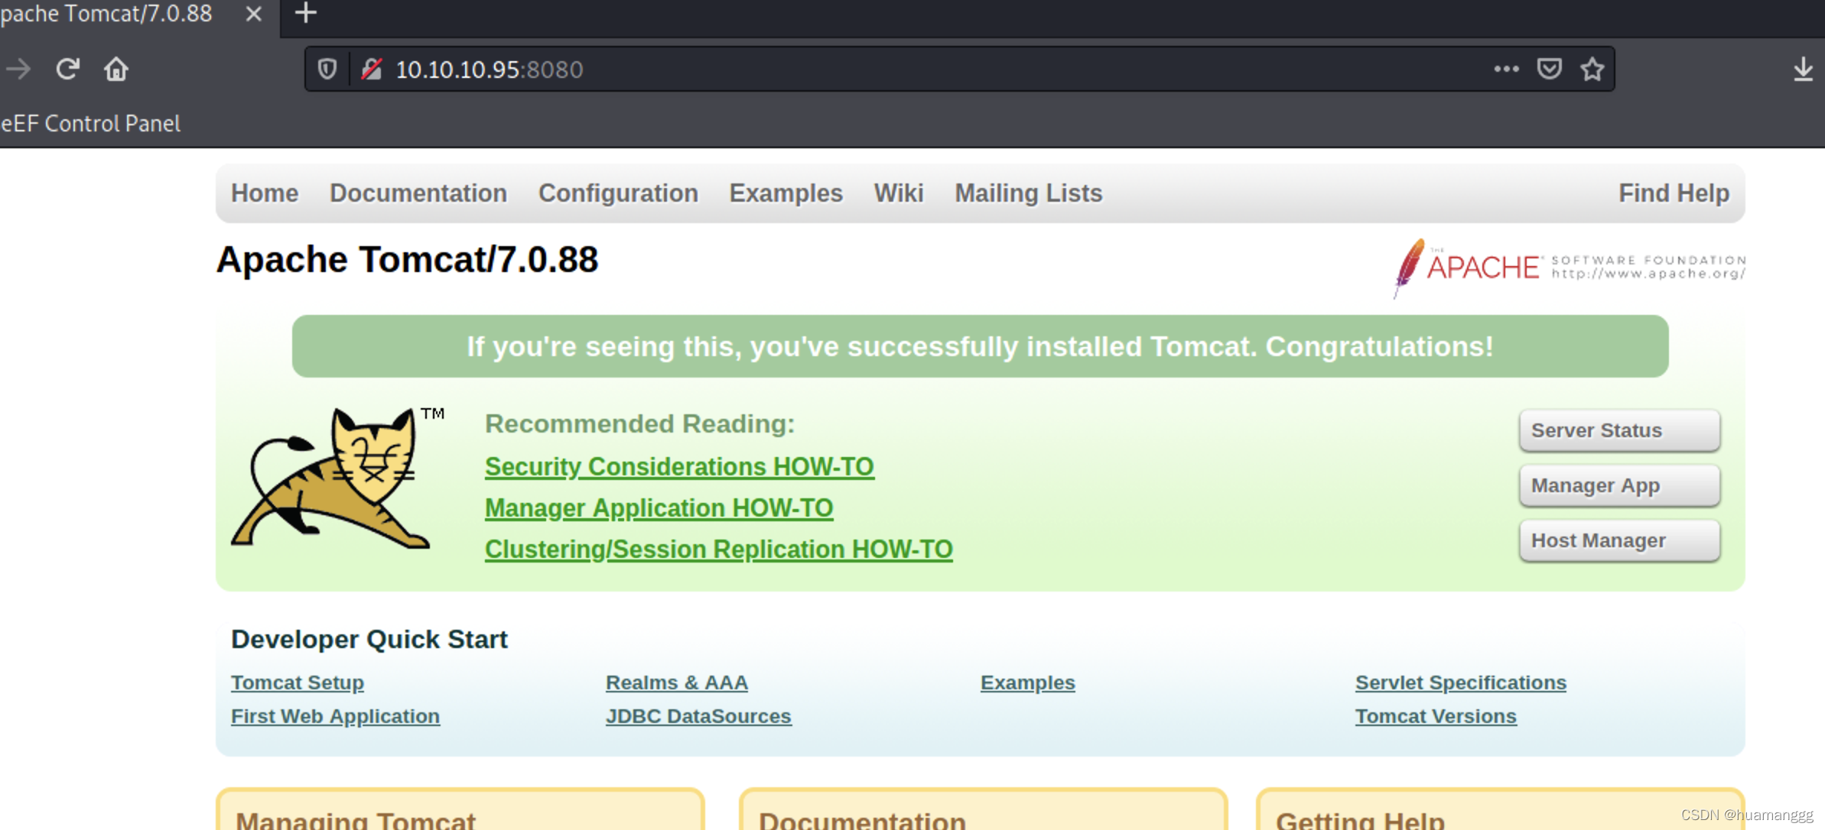The image size is (1825, 830).
Task: Click Find Help in the navigation bar
Action: tap(1674, 193)
